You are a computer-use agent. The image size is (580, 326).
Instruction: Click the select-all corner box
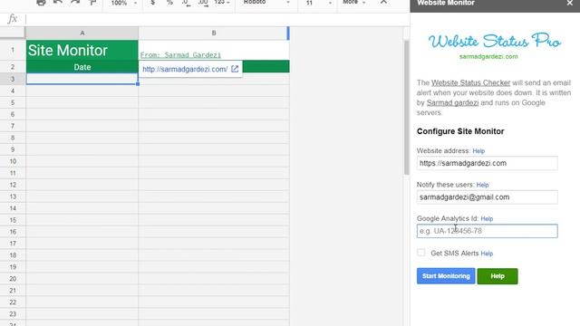[13, 33]
